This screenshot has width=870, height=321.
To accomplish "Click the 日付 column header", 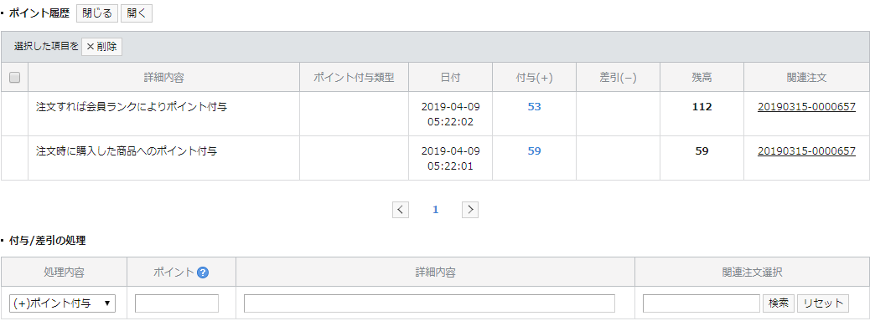I will click(x=451, y=78).
